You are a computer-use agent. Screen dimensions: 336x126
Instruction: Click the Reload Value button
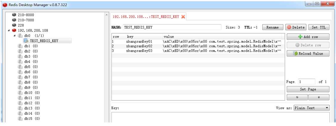[308, 53]
